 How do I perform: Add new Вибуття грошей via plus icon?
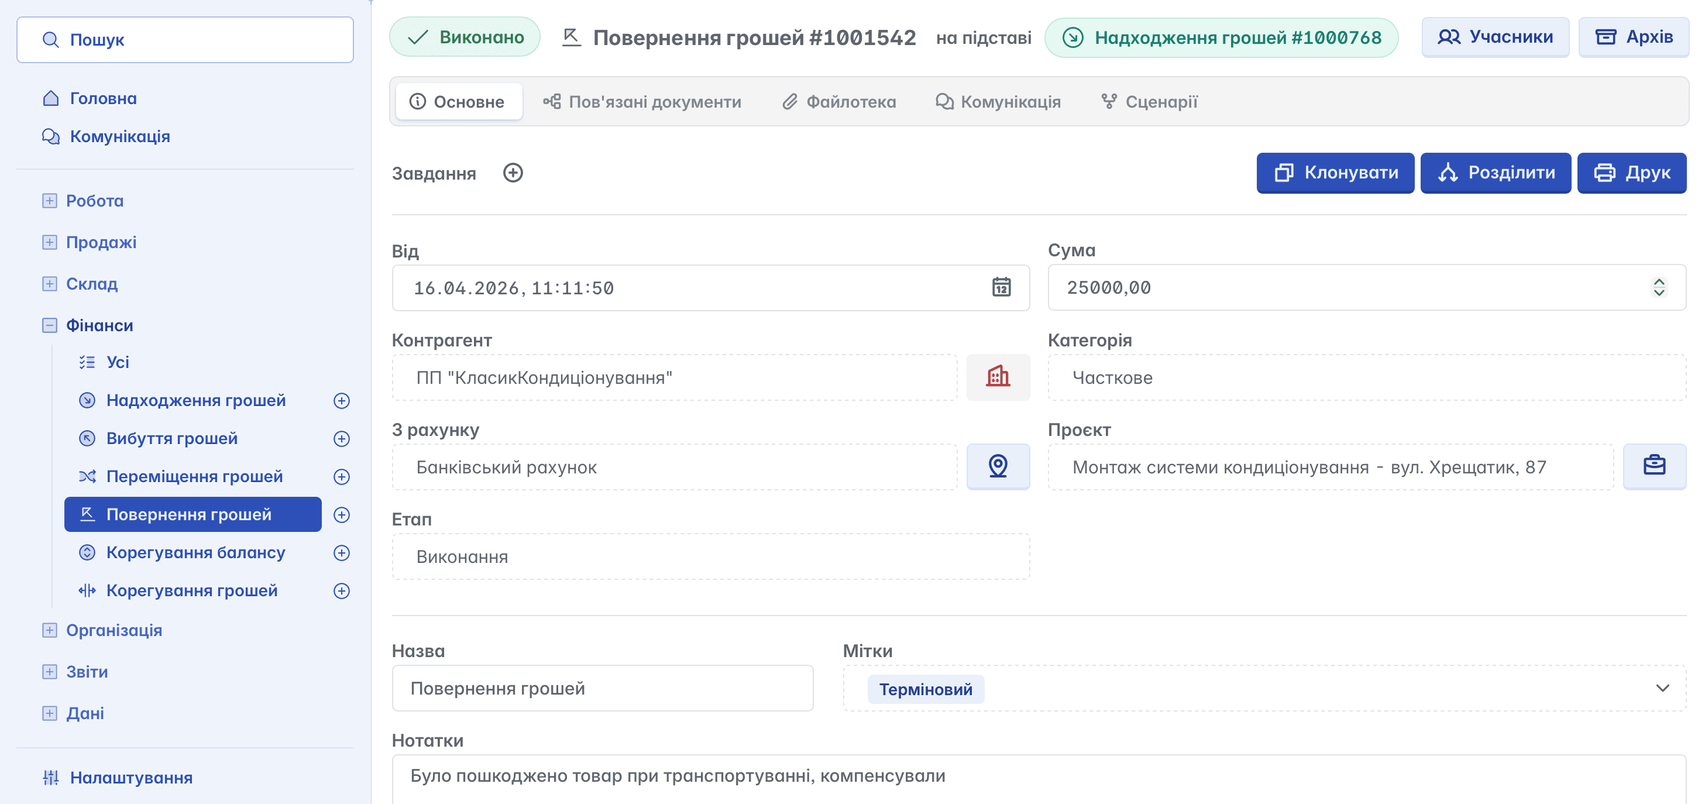[x=342, y=439]
